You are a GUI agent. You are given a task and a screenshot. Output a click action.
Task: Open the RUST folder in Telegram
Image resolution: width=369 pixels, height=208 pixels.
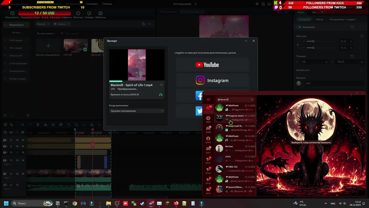[208, 150]
